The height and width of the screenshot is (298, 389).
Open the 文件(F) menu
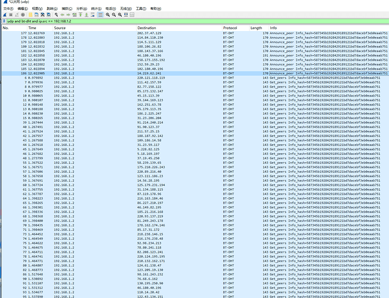click(8, 9)
